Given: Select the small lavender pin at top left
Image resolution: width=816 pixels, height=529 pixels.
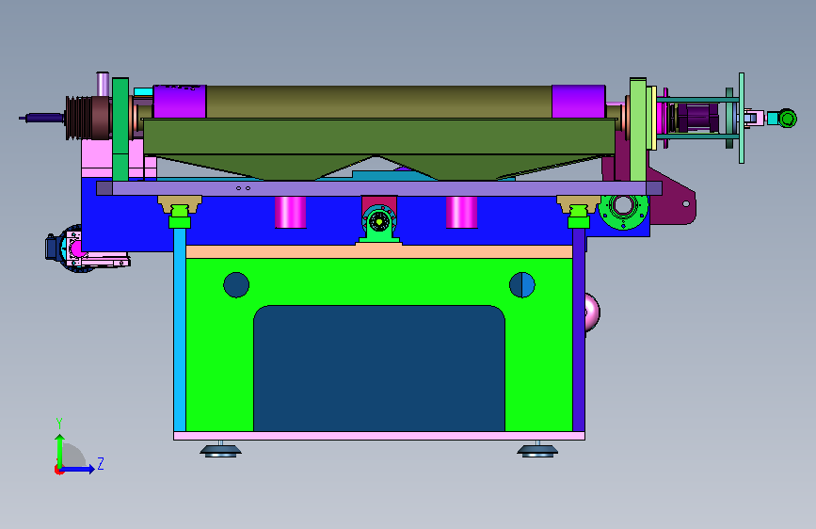Looking at the screenshot, I should pos(103,85).
